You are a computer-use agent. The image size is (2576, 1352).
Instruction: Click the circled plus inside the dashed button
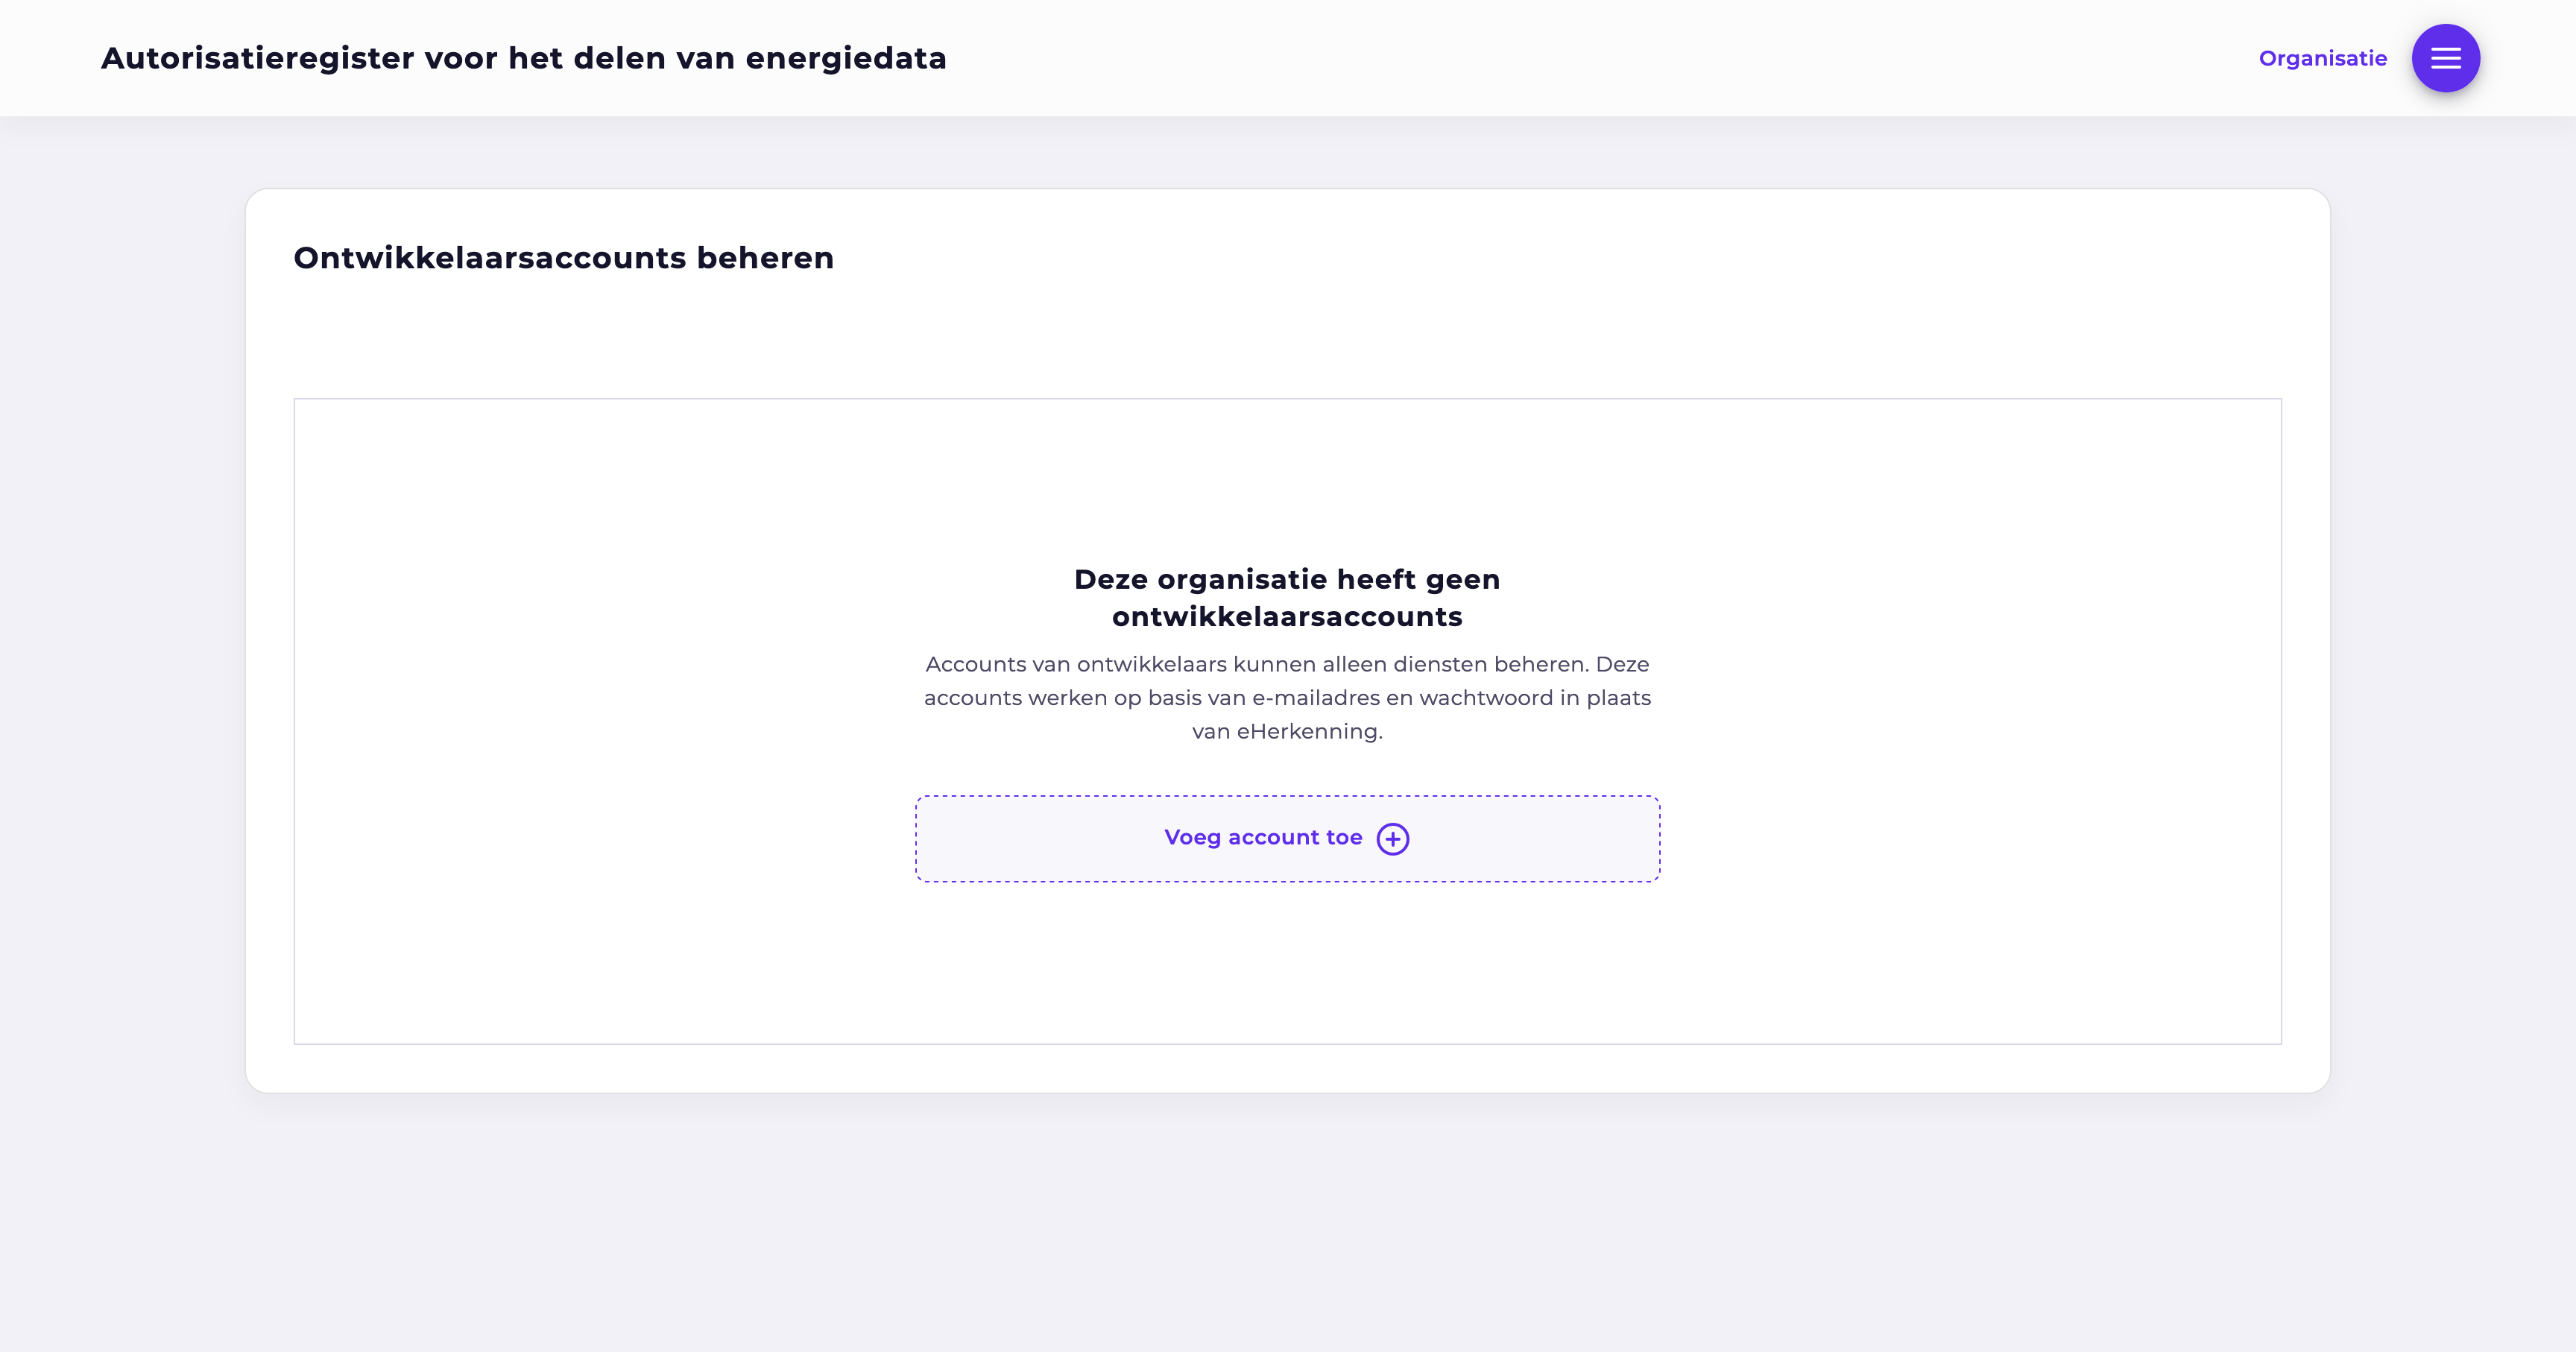coord(1392,839)
